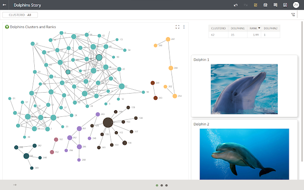Toggle sort arrow on RANK column
304x190 pixels.
click(259, 28)
